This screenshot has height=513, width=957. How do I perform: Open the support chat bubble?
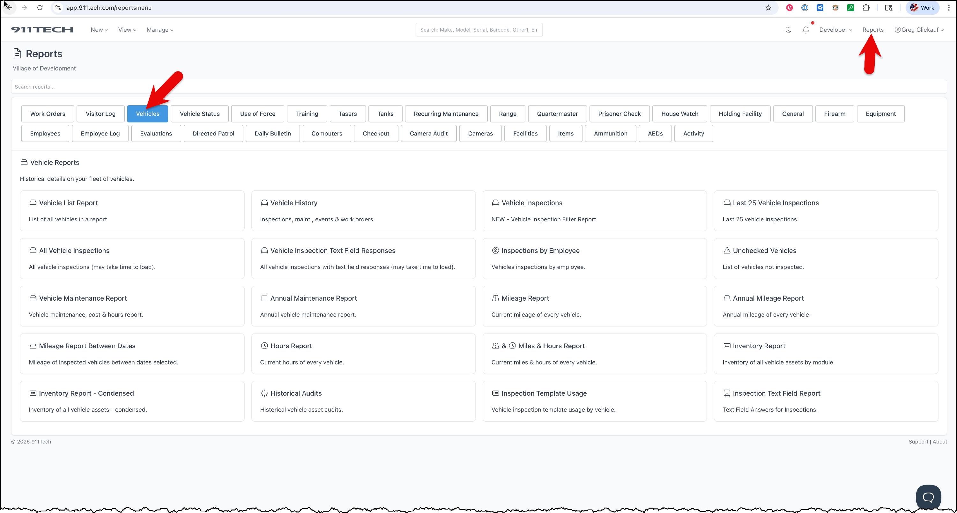coord(928,497)
